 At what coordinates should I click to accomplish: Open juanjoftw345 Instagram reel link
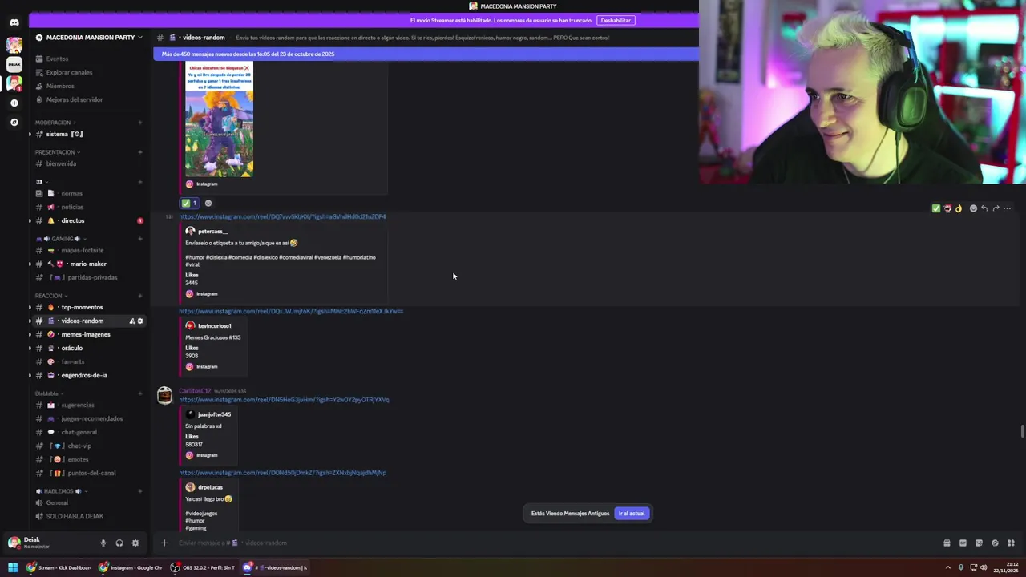click(284, 399)
